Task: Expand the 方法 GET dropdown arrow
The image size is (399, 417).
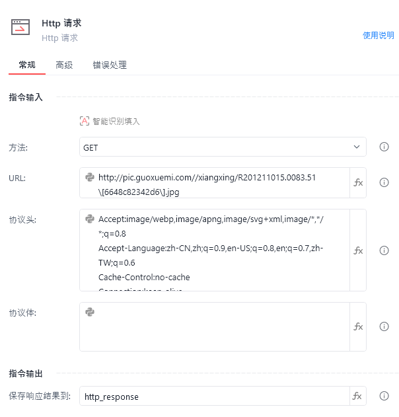Action: (357, 147)
